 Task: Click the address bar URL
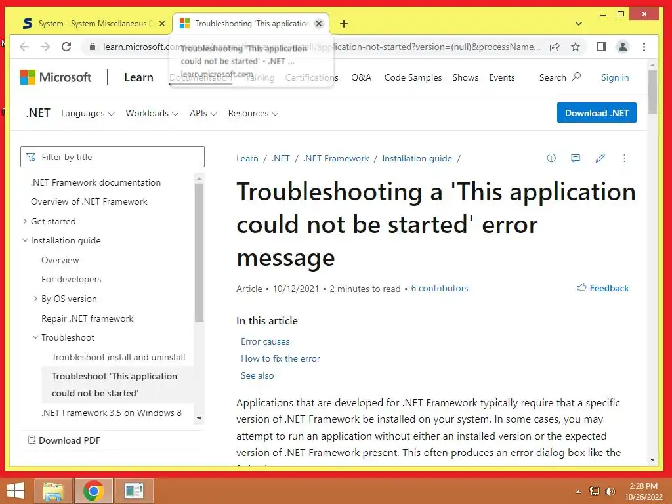(322, 47)
